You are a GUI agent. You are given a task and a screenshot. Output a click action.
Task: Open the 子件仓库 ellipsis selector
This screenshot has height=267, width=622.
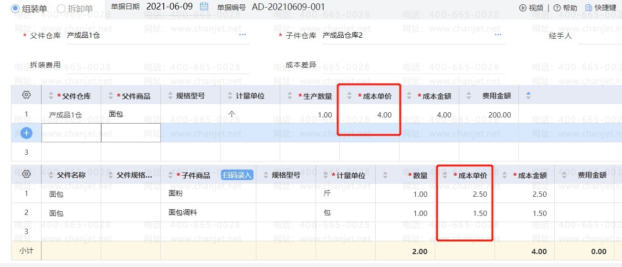(x=498, y=35)
